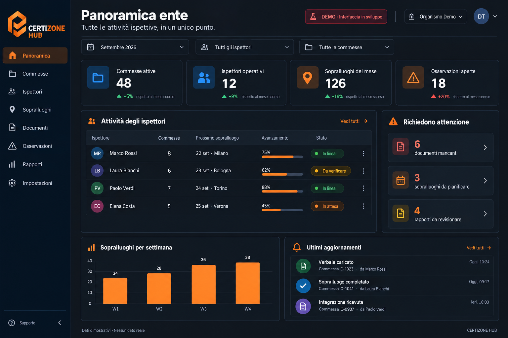The image size is (508, 338).
Task: Open the Tutte le commesse dropdown
Action: click(x=347, y=47)
